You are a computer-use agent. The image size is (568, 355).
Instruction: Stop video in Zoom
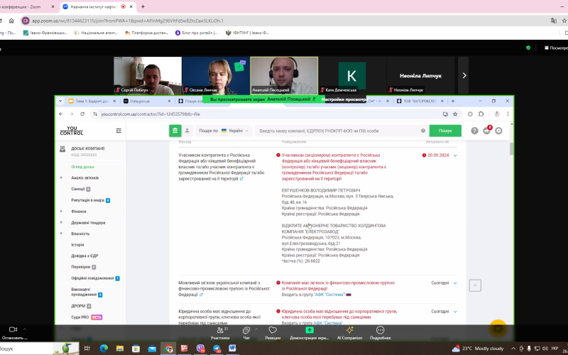click(13, 332)
